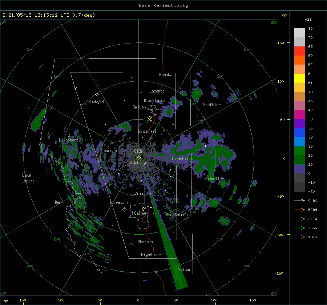Click the -150 tick on bottom km axis
Viewport: 327px width, 305px height.
click(21, 300)
